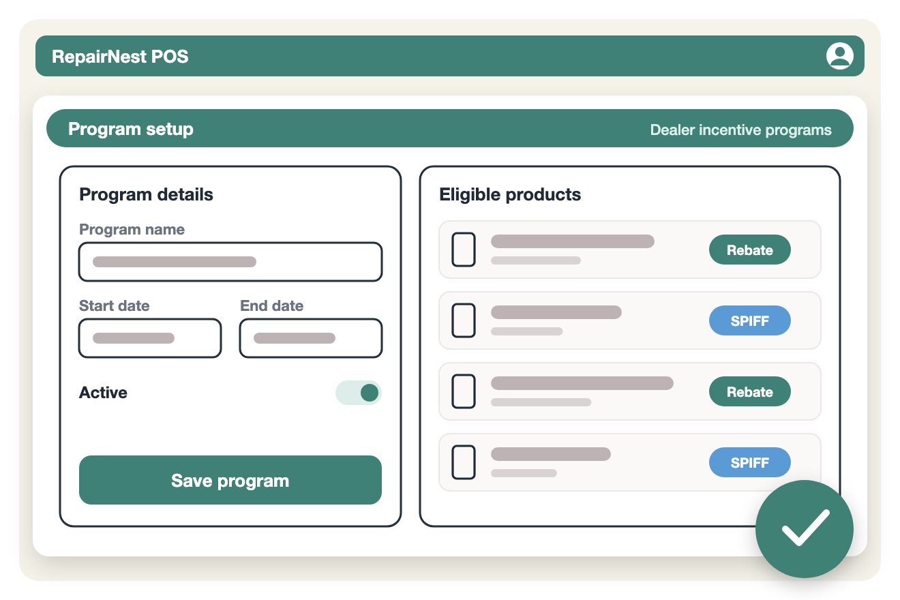Click the SPIFF badge in the fourth product row
This screenshot has height=600, width=900.
[750, 462]
